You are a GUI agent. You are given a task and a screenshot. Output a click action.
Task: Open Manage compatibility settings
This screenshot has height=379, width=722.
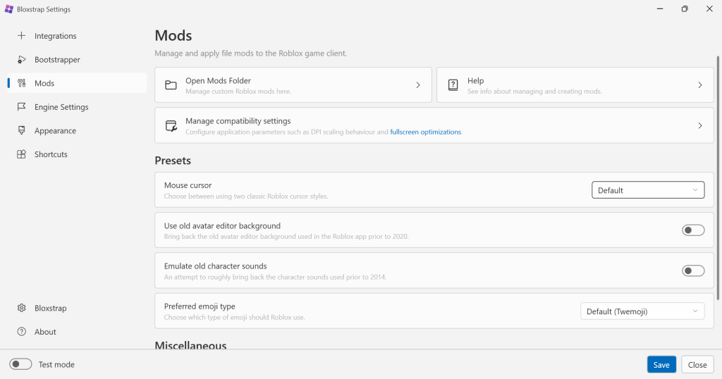(434, 125)
